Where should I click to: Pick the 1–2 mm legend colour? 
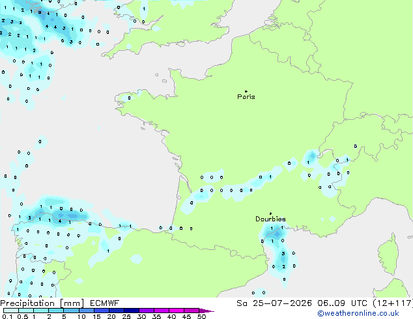41,311
